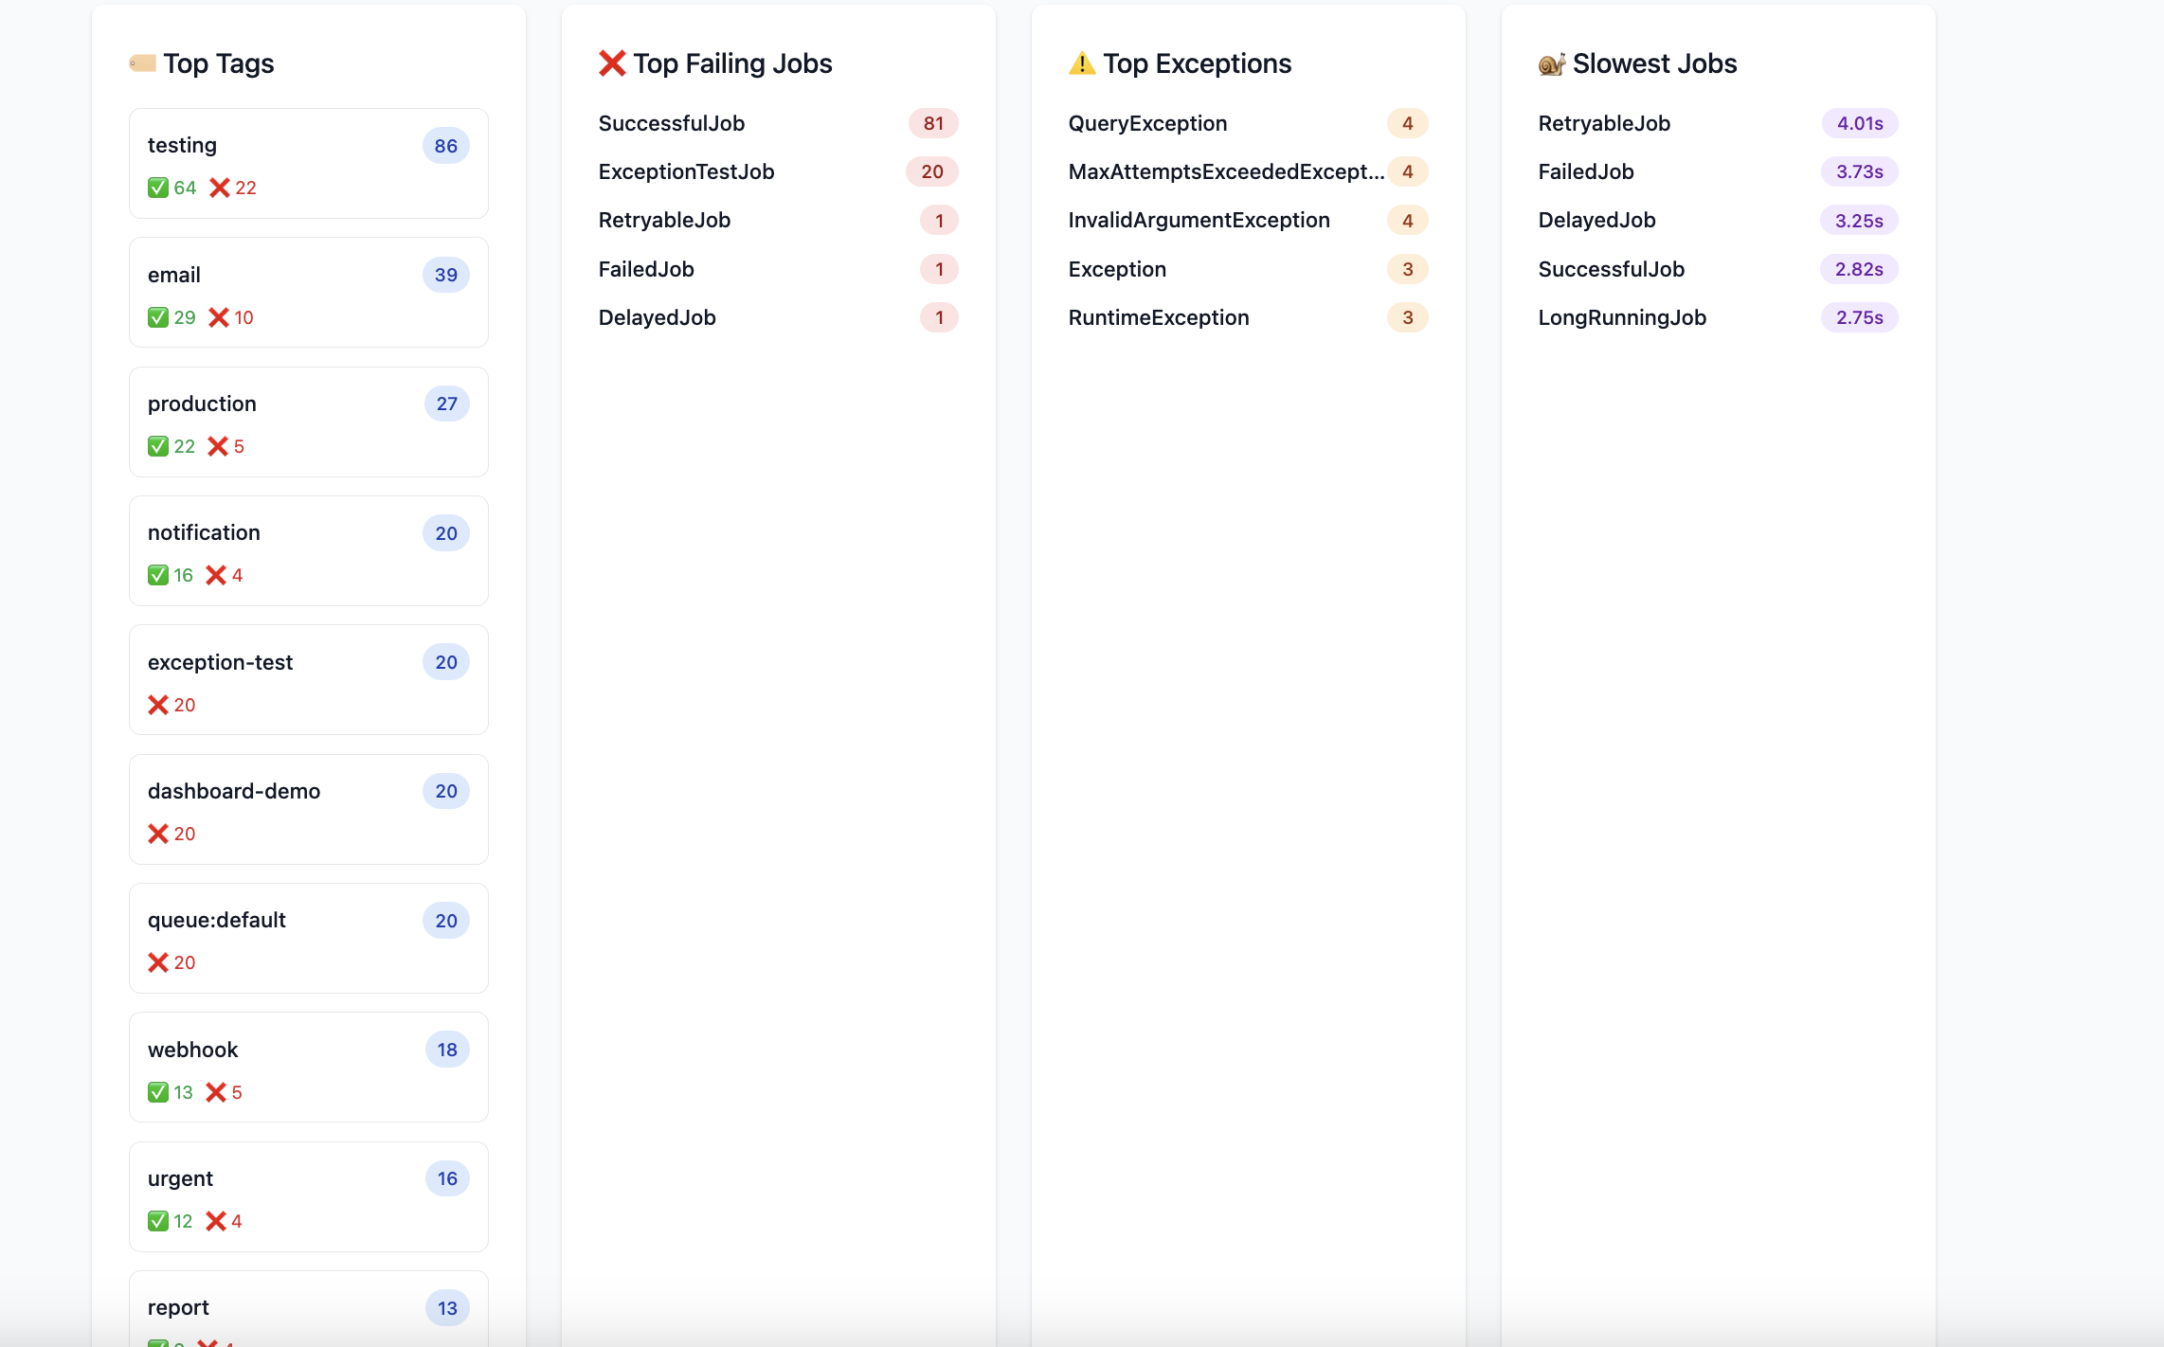Click the red X under exception-test tag

(x=157, y=704)
